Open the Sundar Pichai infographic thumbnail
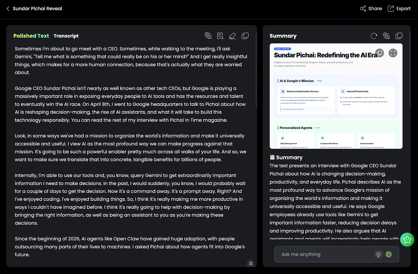 pos(336,96)
